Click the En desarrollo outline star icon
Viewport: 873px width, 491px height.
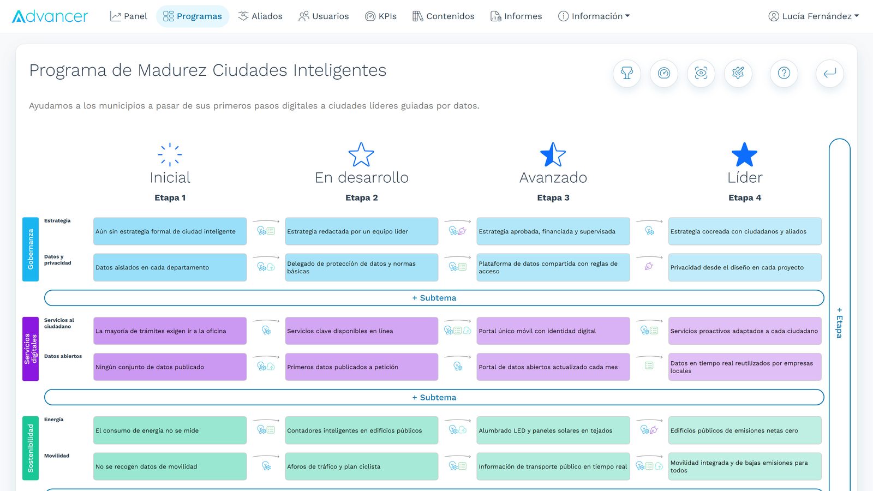361,155
